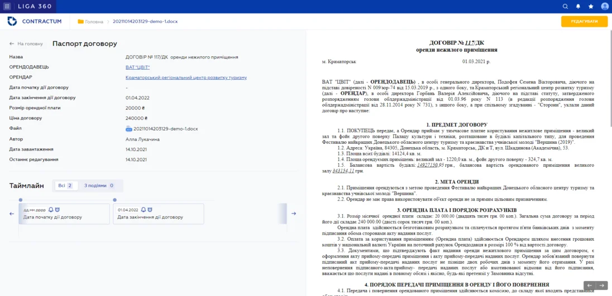Go to next page in document viewer

(x=601, y=285)
